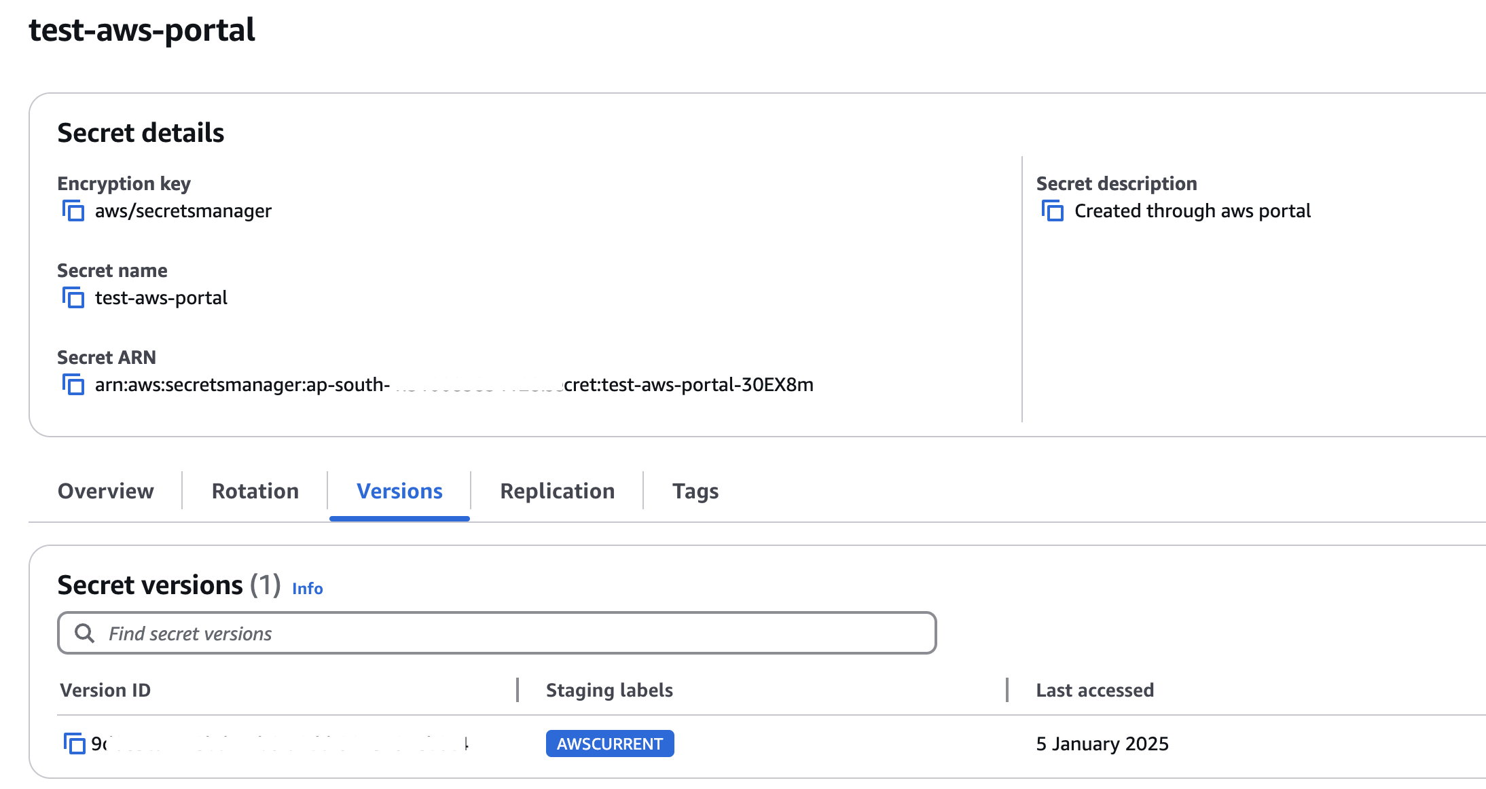Copy the encryption key value
This screenshot has width=1486, height=789.
pos(73,211)
